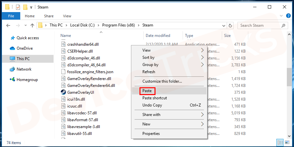Click the Steam breadcrumb segment
This screenshot has width=294, height=147.
tap(148, 25)
